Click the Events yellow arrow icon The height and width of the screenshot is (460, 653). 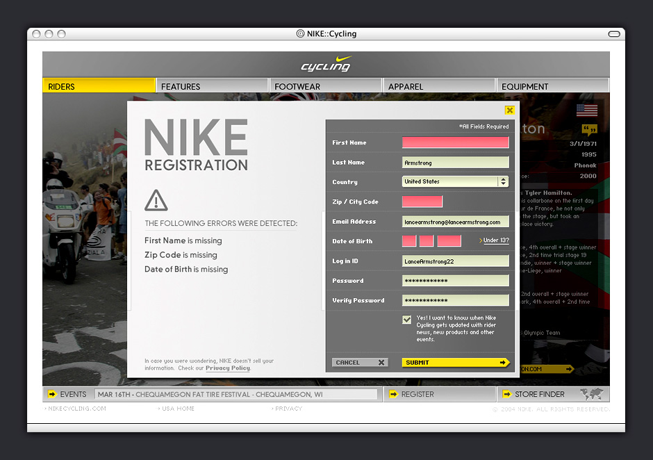[52, 394]
